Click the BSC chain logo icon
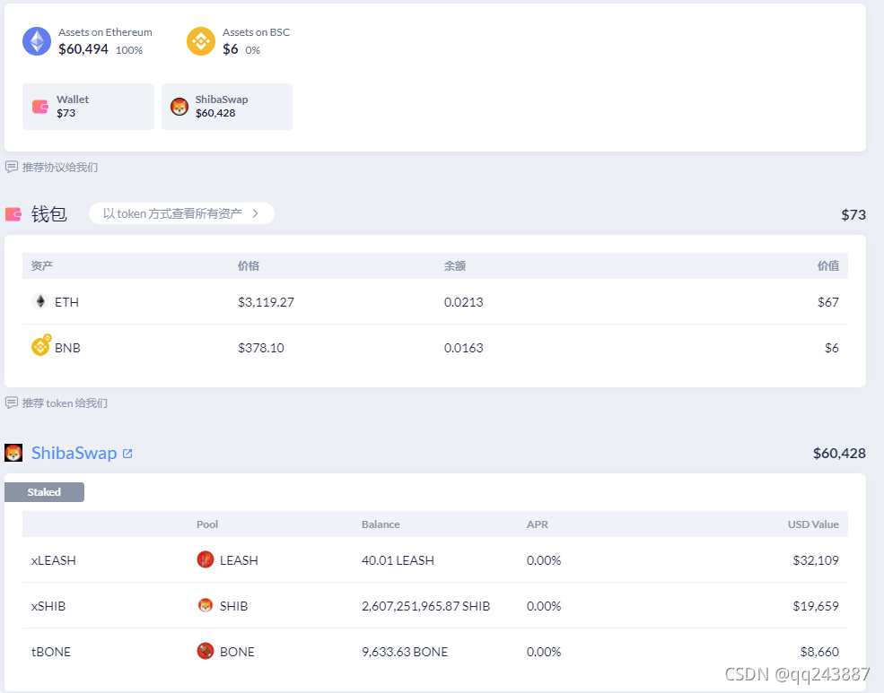The width and height of the screenshot is (884, 693). coord(201,41)
